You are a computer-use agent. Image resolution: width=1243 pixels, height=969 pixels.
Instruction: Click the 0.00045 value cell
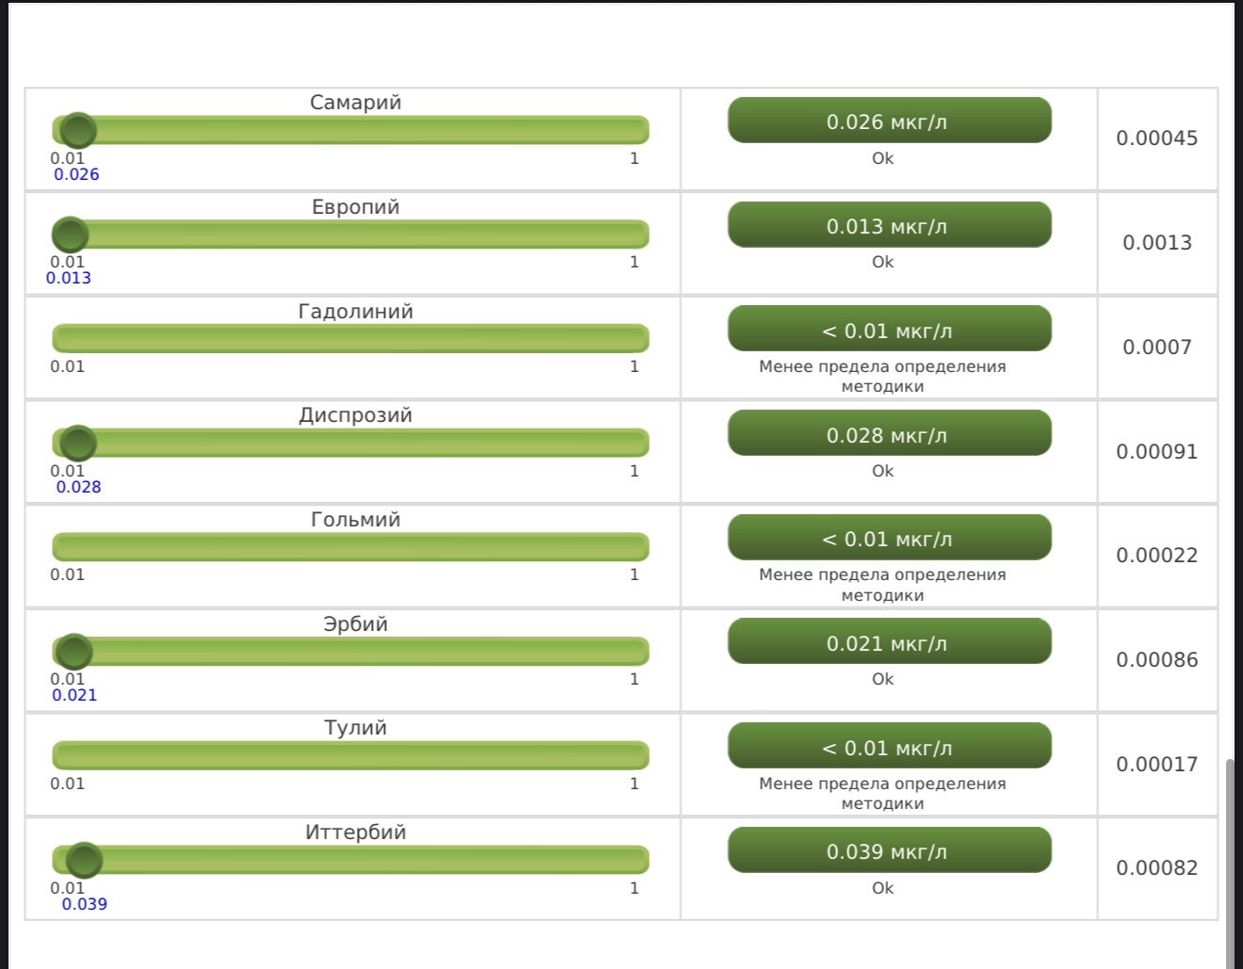(x=1157, y=138)
